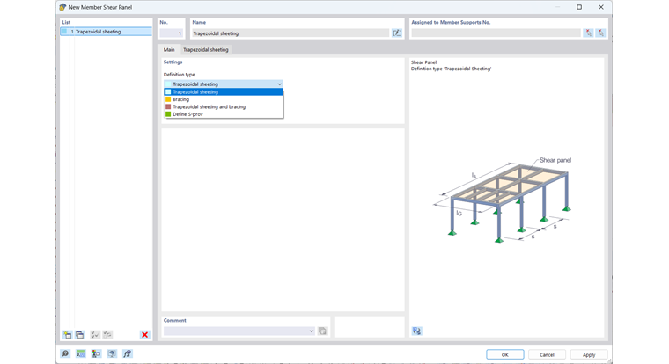Delete selected shear panel with red X
Screen dimensions: 669x364
144,335
